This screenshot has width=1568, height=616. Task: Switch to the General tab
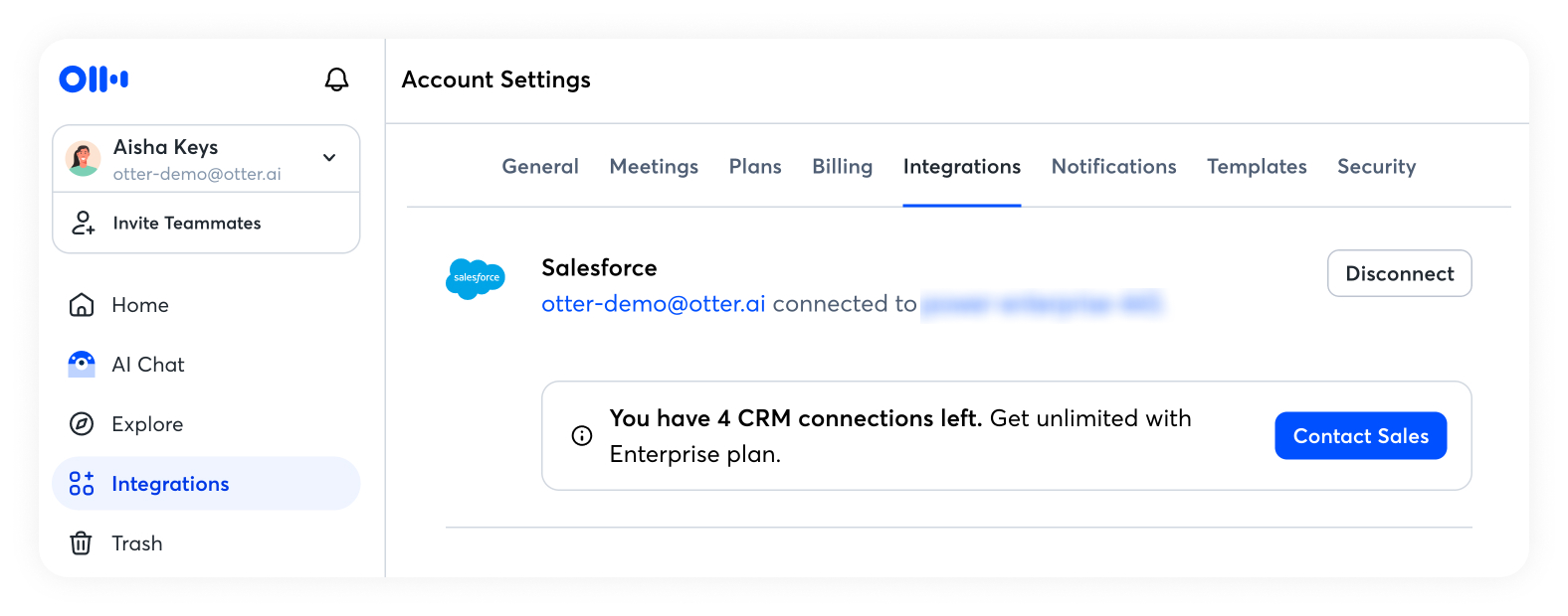[x=540, y=167]
